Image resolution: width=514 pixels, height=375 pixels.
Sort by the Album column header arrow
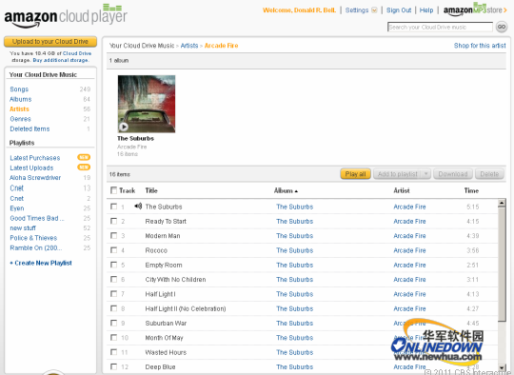[x=296, y=191]
